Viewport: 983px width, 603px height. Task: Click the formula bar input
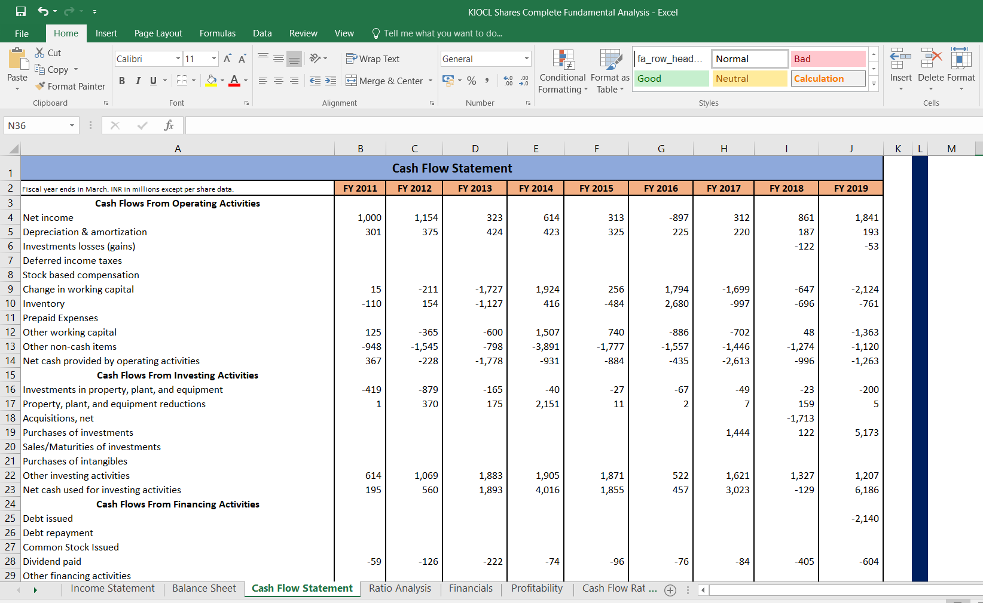(584, 125)
